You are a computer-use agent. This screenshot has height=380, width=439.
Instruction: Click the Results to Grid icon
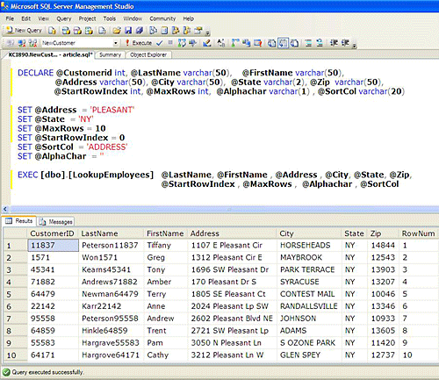tap(283, 43)
